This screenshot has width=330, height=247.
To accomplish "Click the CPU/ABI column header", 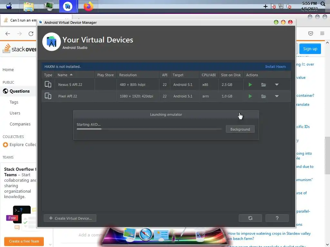I will [x=209, y=75].
